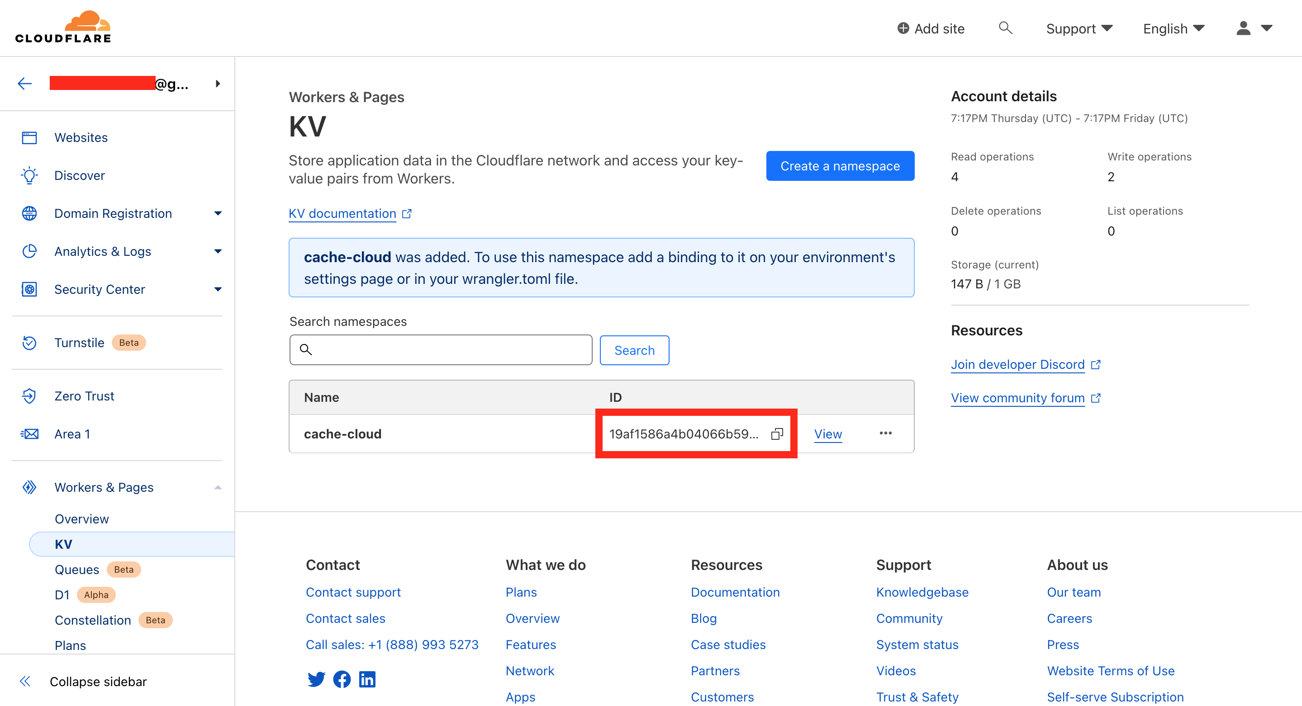Click the Workers & Pages icon
The image size is (1302, 706).
coord(29,487)
